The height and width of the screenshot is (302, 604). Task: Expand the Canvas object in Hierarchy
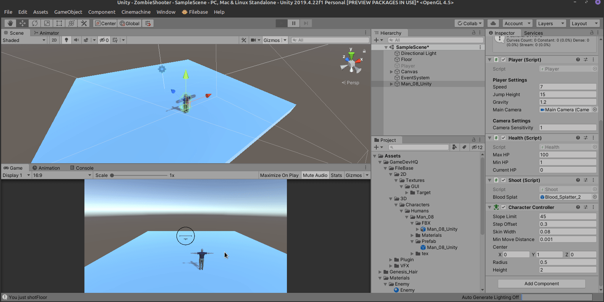[391, 72]
